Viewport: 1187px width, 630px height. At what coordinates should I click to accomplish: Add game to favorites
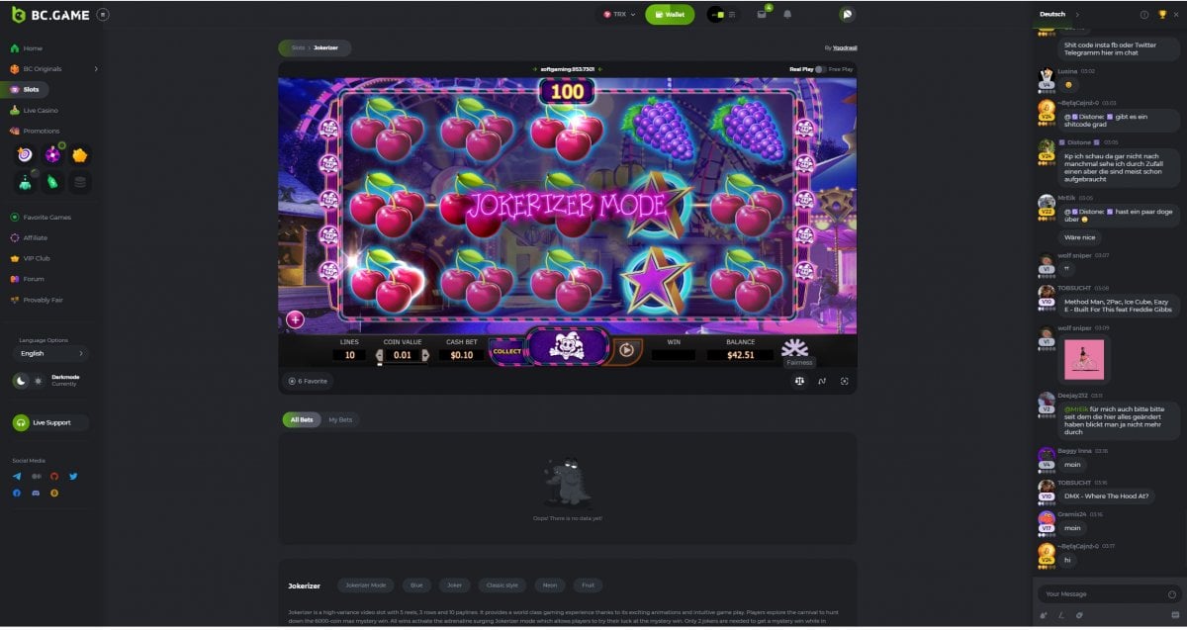[x=309, y=381]
